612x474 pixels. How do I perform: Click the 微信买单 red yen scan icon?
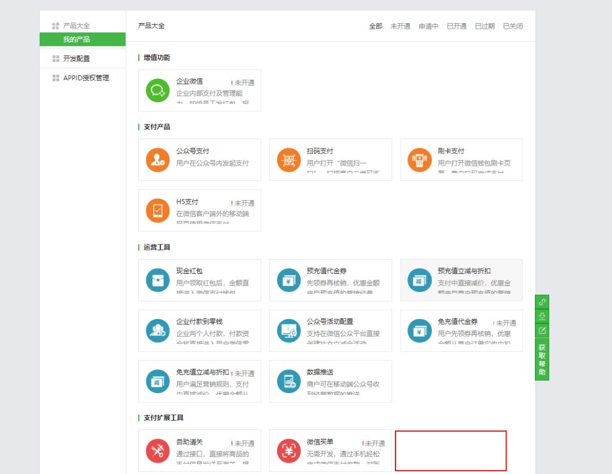289,451
